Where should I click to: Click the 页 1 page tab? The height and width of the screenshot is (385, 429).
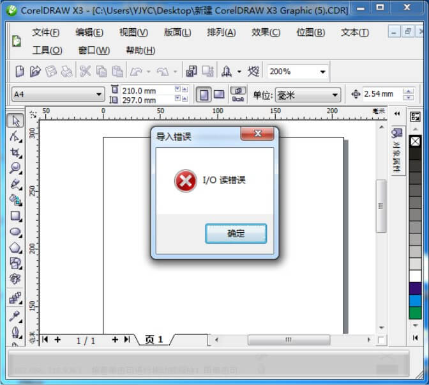(154, 340)
